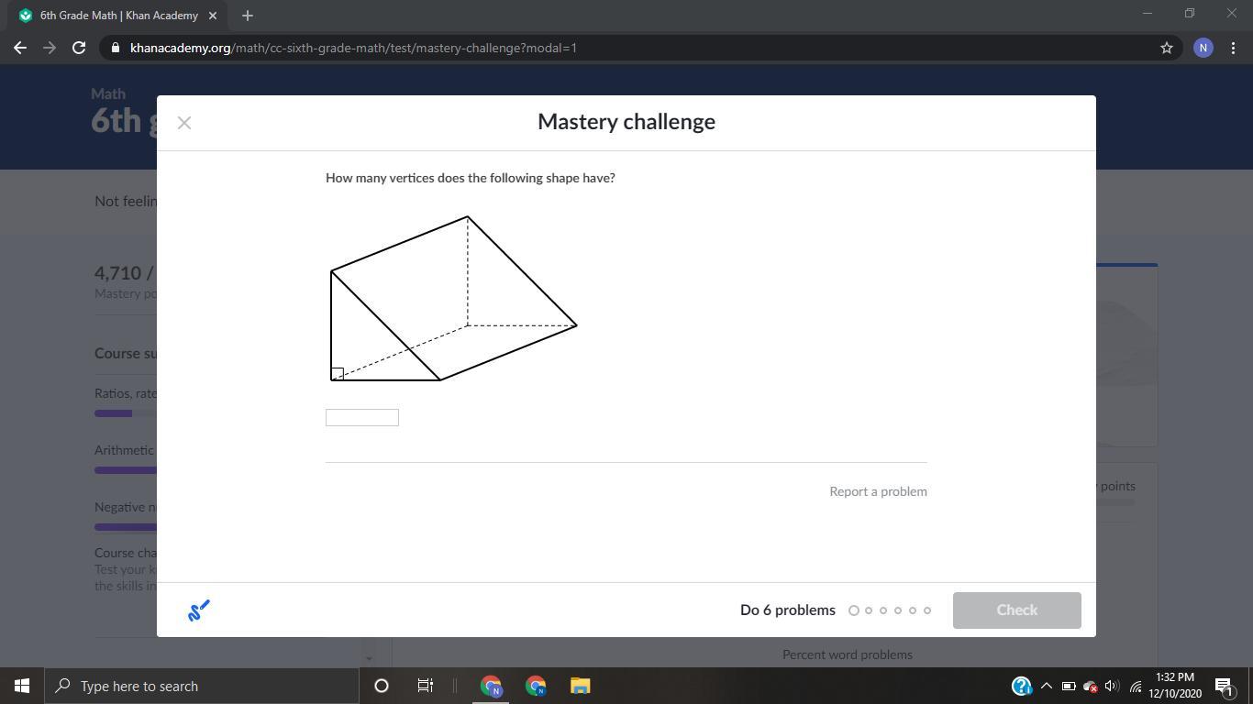The image size is (1253, 704).
Task: Minimize the Chrome window
Action: point(1148,14)
